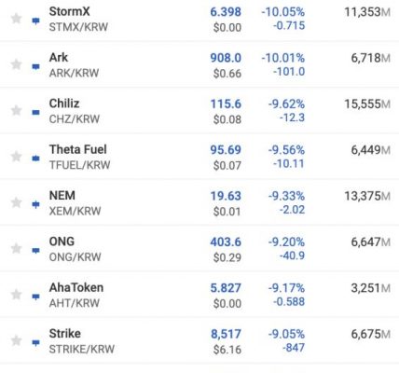Click AhaToken's -9.17% change value
Screen dimensions: 399x373
[x=286, y=288]
